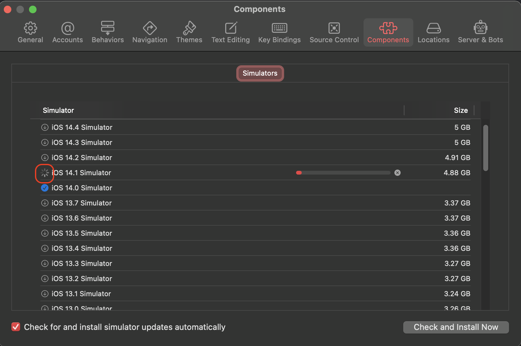Viewport: 521px width, 346px height.
Task: Select the iOS 14.0 Simulator row text
Action: pyautogui.click(x=82, y=188)
